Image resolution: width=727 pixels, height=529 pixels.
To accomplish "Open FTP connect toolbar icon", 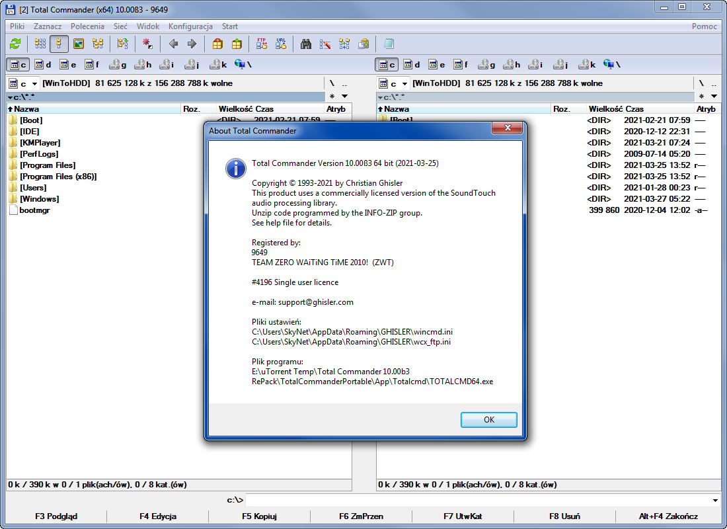I will 262,44.
